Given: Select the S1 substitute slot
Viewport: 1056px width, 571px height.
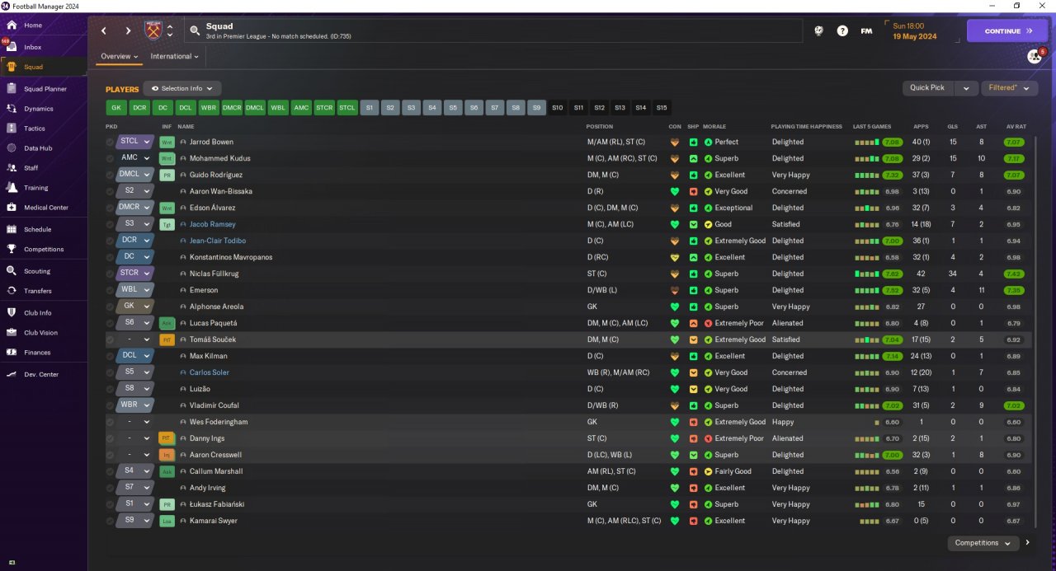Looking at the screenshot, I should click(369, 108).
